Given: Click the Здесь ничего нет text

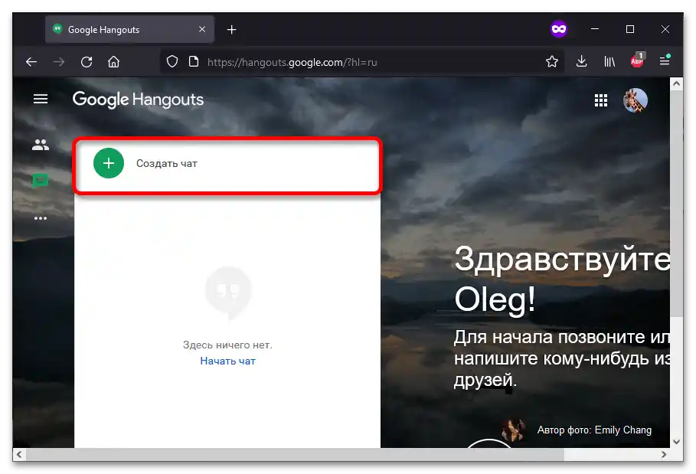Looking at the screenshot, I should pyautogui.click(x=227, y=345).
